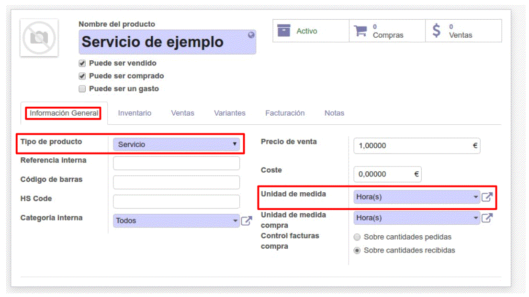Enable the Puede ser un gasto checkbox
The image size is (529, 297).
(82, 89)
